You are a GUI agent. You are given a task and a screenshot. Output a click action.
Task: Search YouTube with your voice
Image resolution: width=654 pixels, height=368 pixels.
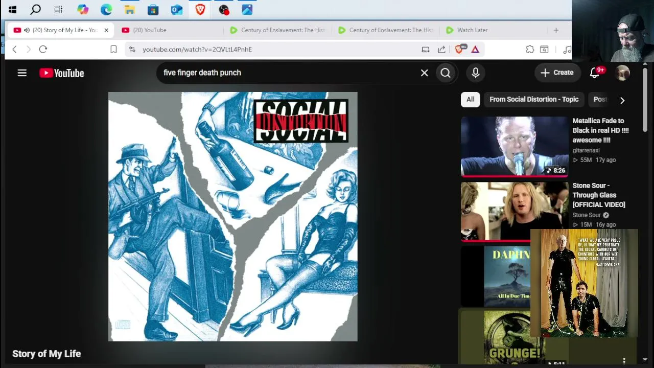coord(476,73)
